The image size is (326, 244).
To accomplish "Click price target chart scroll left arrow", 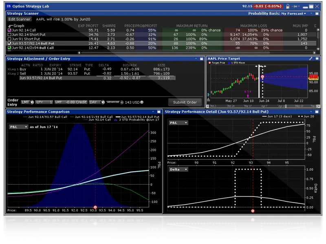I will click(207, 106).
